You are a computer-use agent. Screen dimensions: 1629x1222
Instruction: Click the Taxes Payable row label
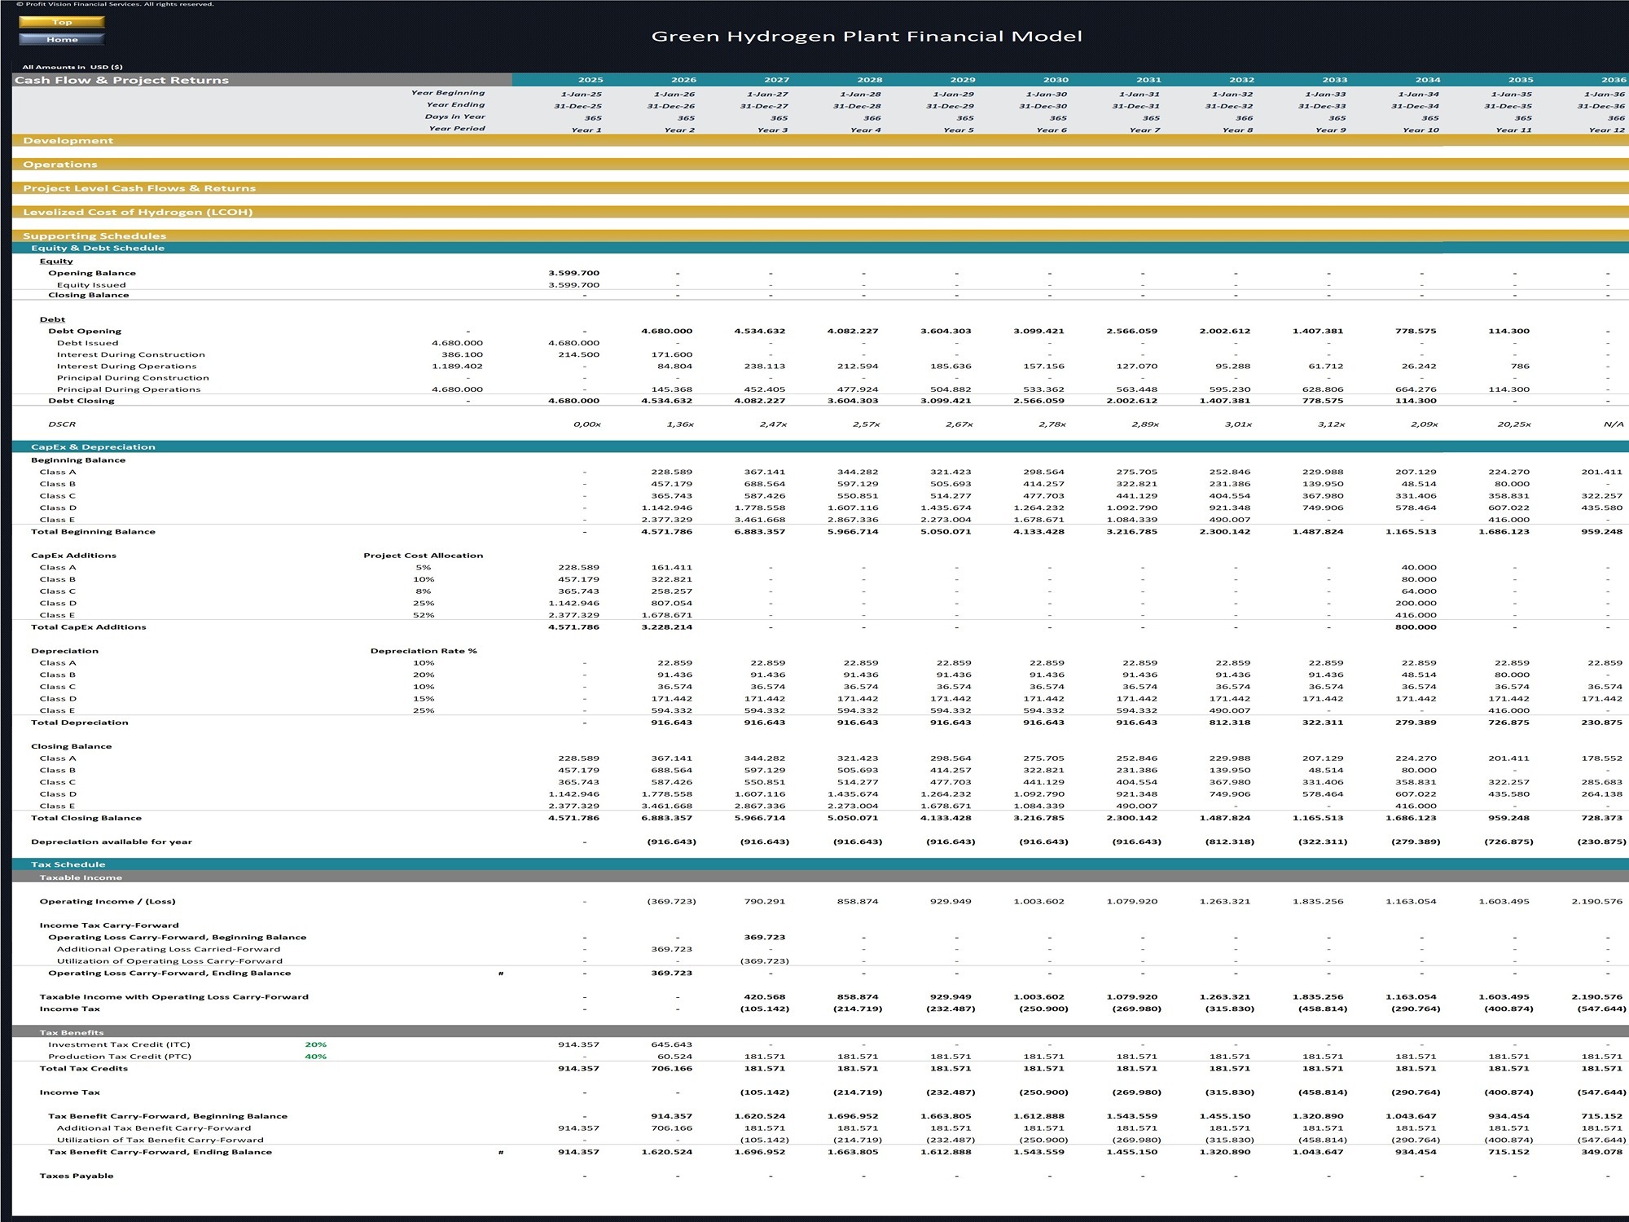click(x=77, y=1176)
